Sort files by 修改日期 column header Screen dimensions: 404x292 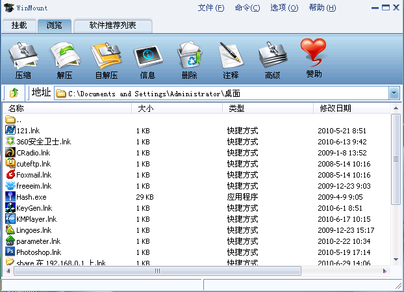335,108
